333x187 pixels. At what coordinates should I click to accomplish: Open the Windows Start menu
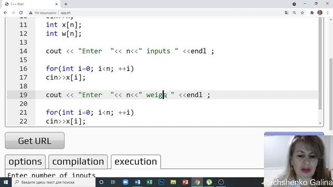tap(6, 182)
